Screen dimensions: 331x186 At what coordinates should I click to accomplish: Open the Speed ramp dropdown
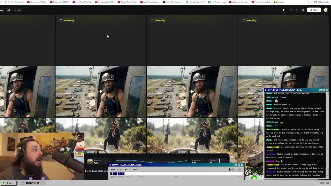tap(197, 161)
